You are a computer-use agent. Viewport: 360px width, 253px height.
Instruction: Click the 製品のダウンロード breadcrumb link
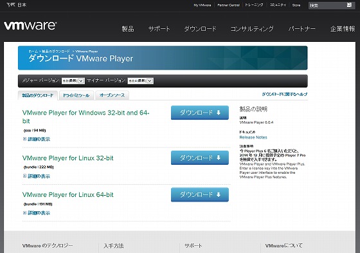pos(56,51)
